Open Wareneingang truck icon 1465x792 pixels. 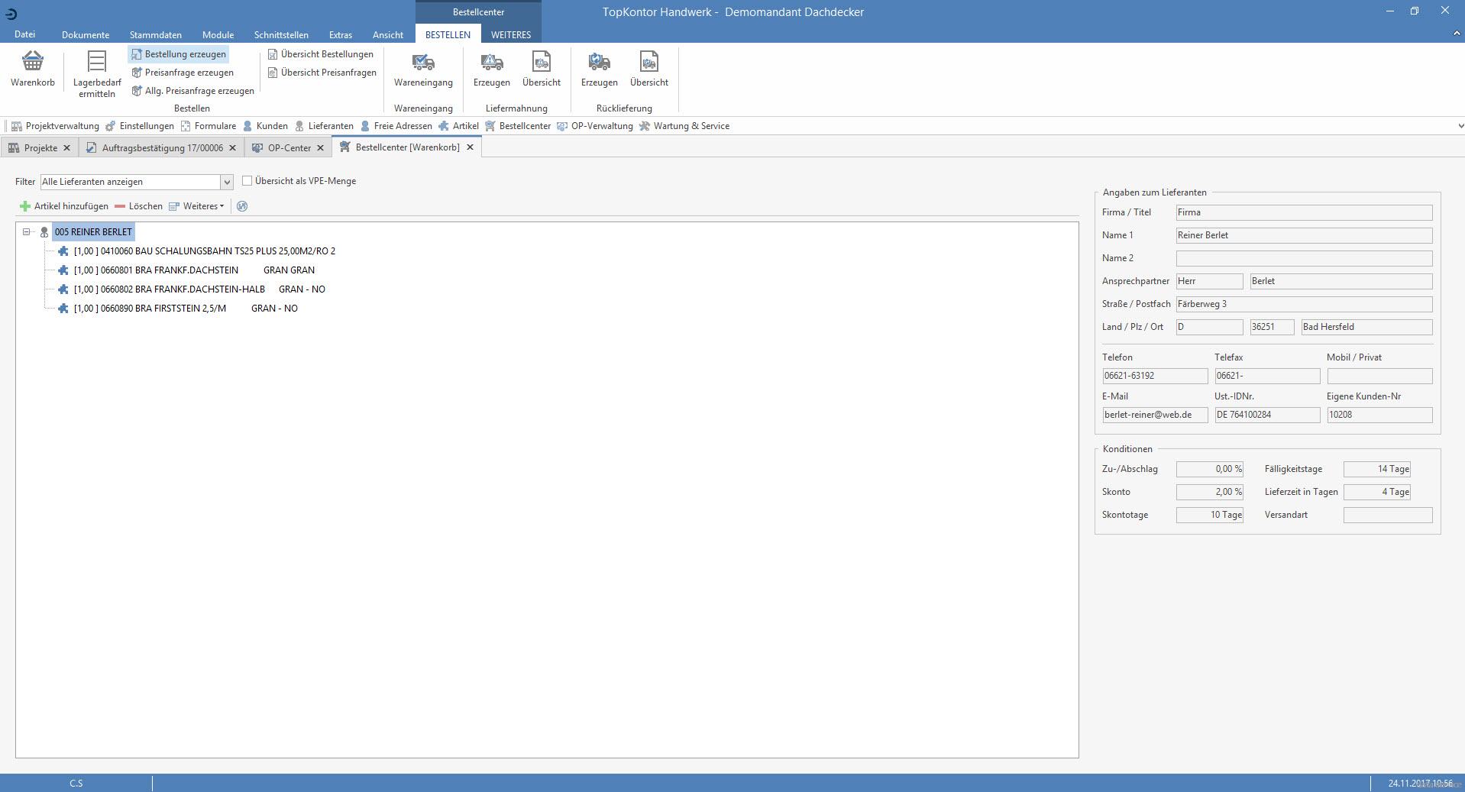tap(423, 62)
